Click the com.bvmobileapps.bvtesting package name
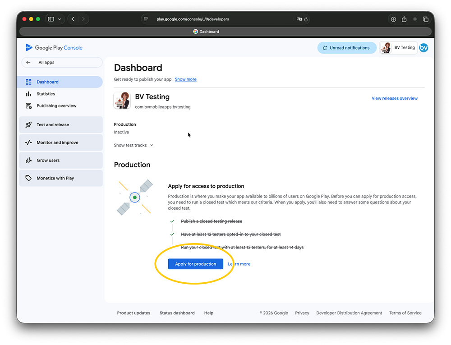This screenshot has height=345, width=451. (x=163, y=107)
